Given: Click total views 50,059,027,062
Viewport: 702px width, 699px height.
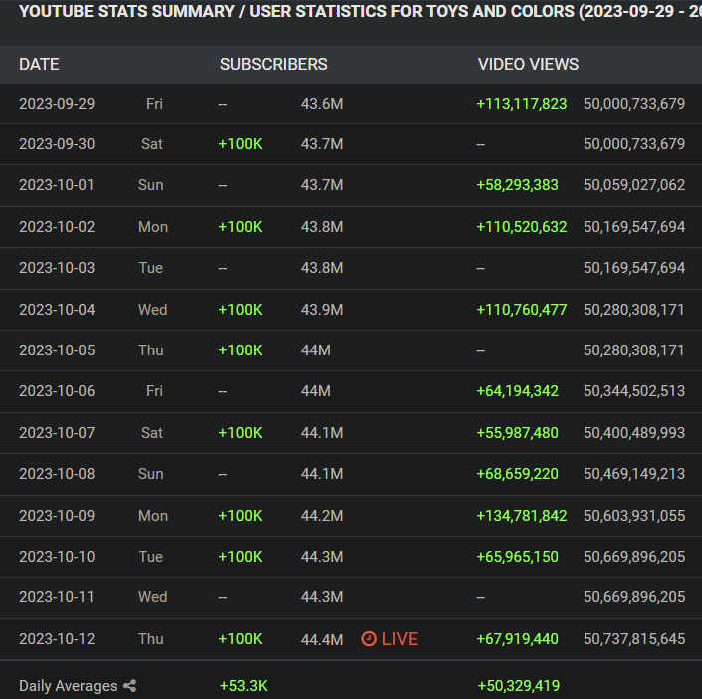Looking at the screenshot, I should point(634,185).
